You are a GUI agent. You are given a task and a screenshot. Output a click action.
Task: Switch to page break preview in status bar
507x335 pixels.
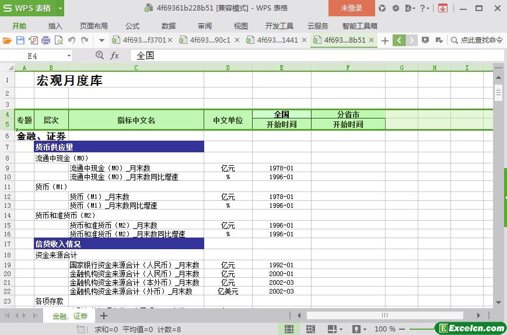pos(310,329)
